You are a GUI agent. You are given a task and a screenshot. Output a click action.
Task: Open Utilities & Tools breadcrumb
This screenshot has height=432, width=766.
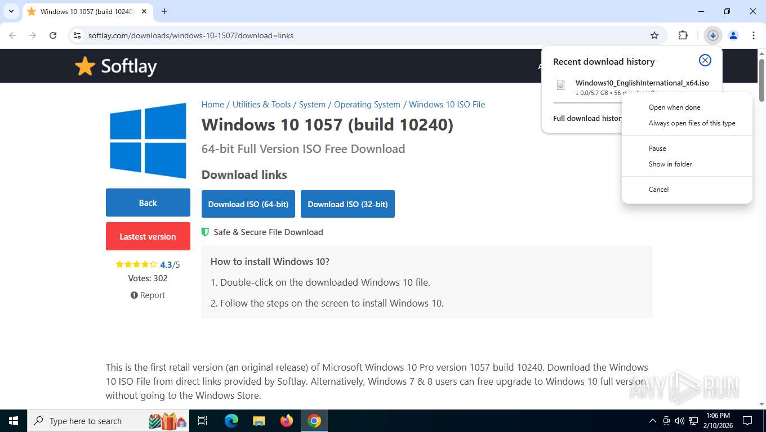pyautogui.click(x=261, y=105)
